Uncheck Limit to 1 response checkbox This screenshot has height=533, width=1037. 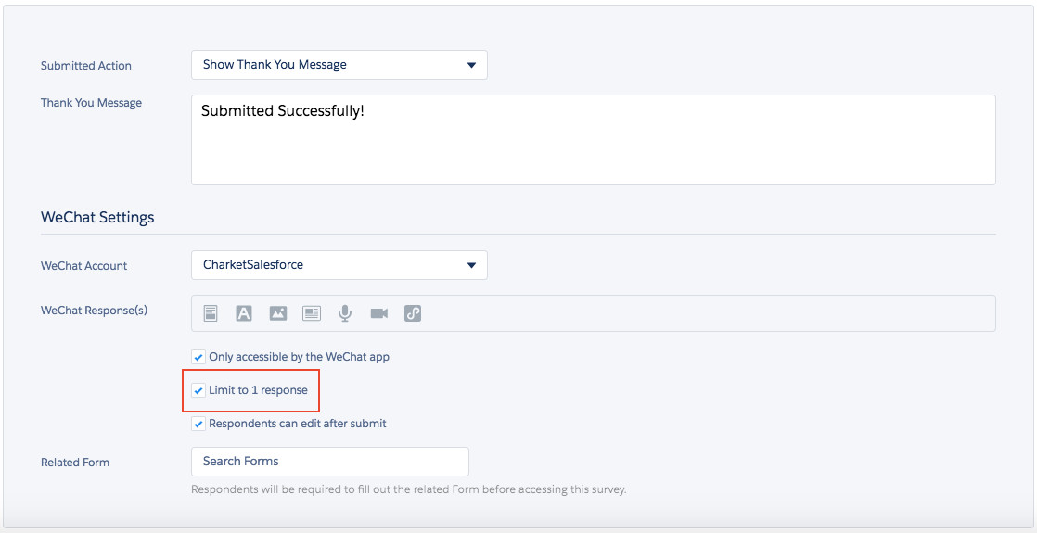tap(198, 390)
